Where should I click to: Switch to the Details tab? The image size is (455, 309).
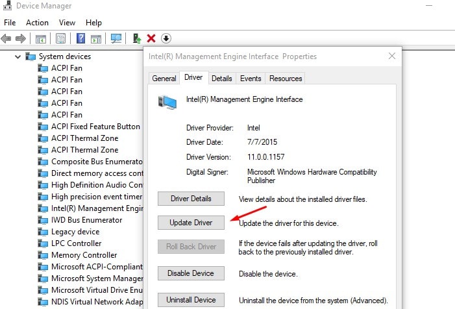point(222,79)
